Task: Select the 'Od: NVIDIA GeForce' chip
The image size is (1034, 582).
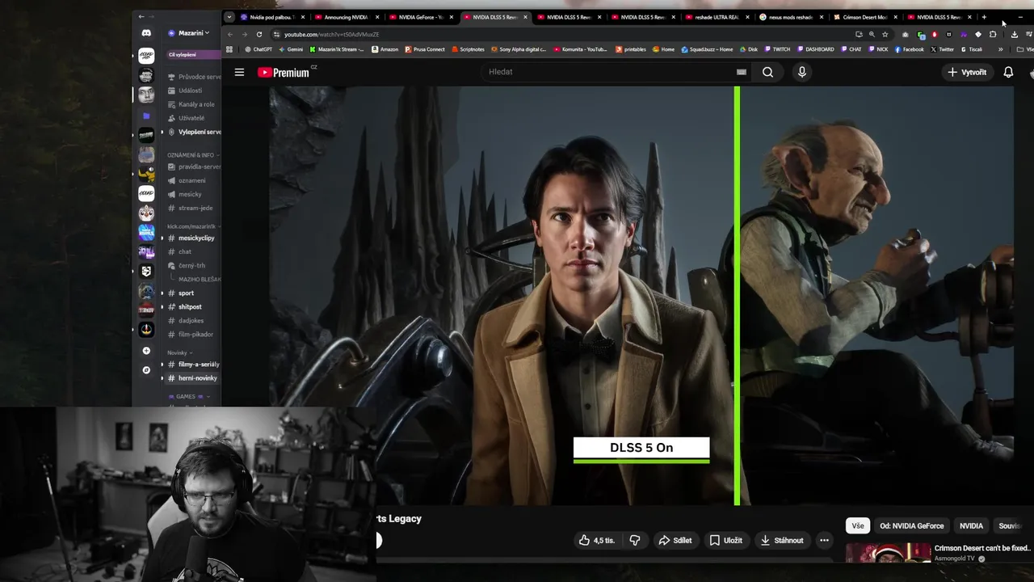Action: 911,526
